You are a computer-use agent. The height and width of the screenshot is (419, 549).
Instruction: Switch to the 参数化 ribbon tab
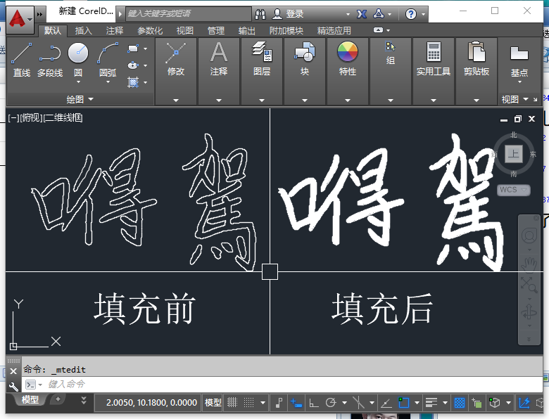150,31
